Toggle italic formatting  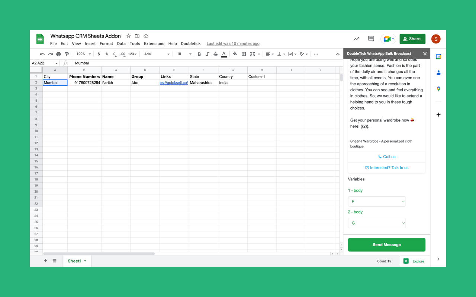(207, 54)
